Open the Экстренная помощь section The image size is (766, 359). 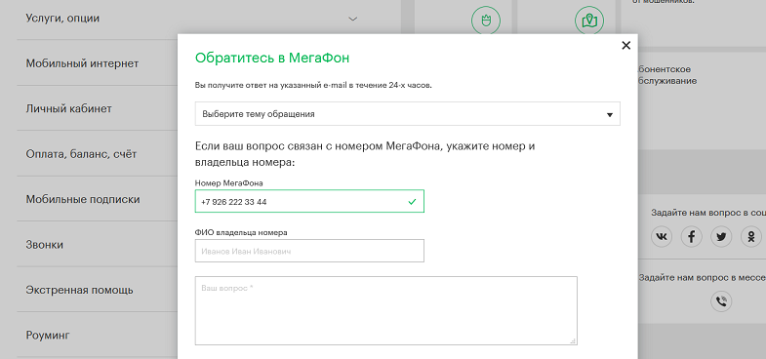click(79, 290)
